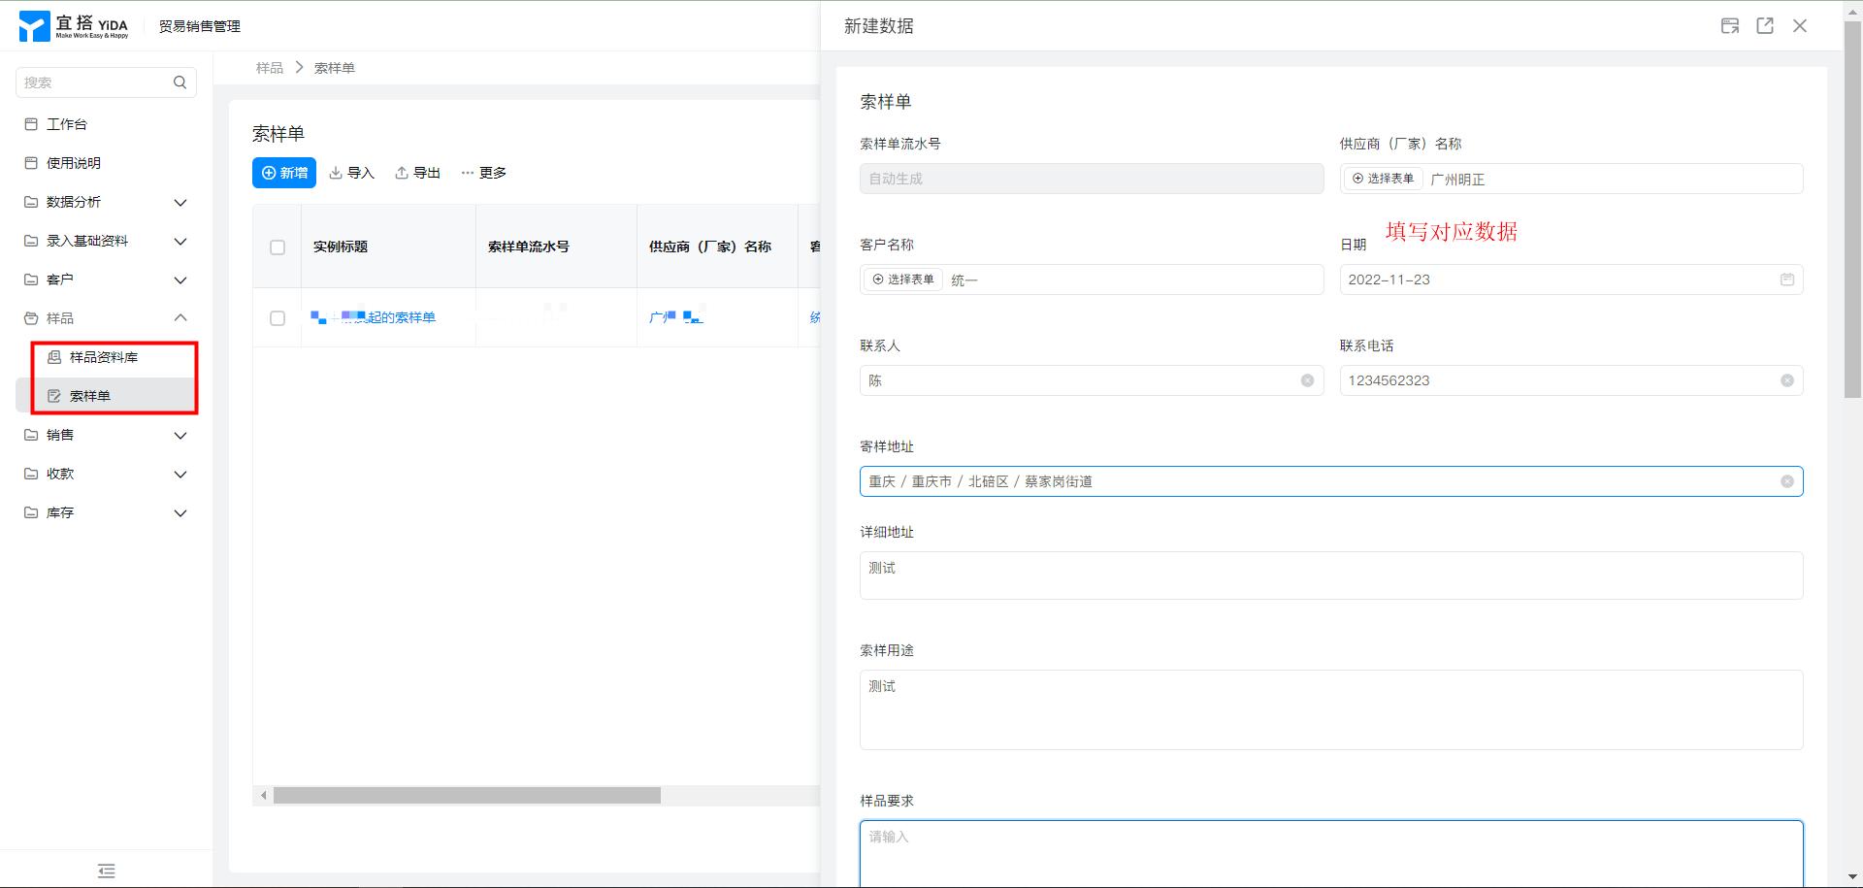The width and height of the screenshot is (1863, 888).
Task: Check the 发起的索样单 row checkbox
Action: click(278, 318)
